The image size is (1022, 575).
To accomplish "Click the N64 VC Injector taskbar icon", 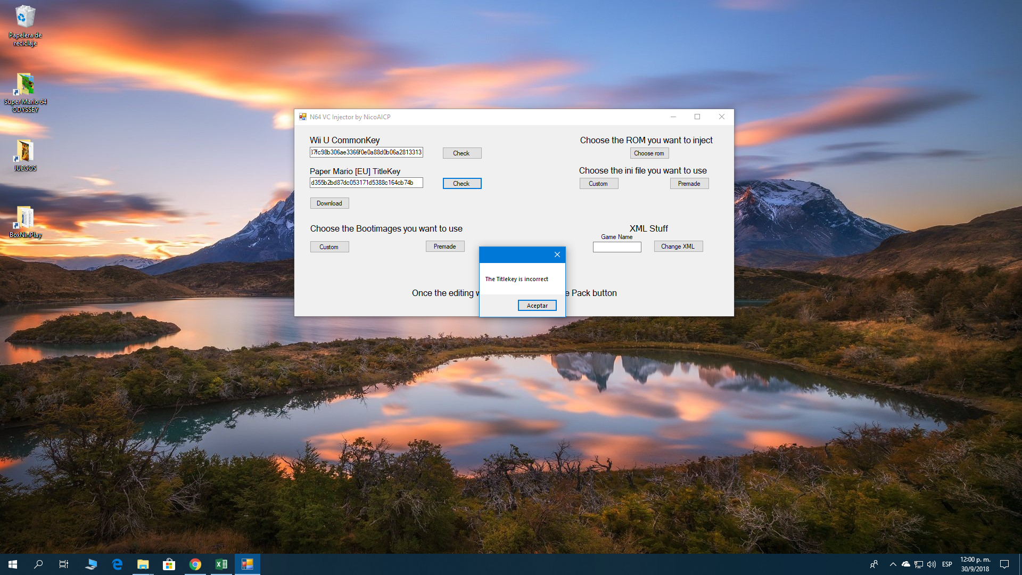I will 248,564.
